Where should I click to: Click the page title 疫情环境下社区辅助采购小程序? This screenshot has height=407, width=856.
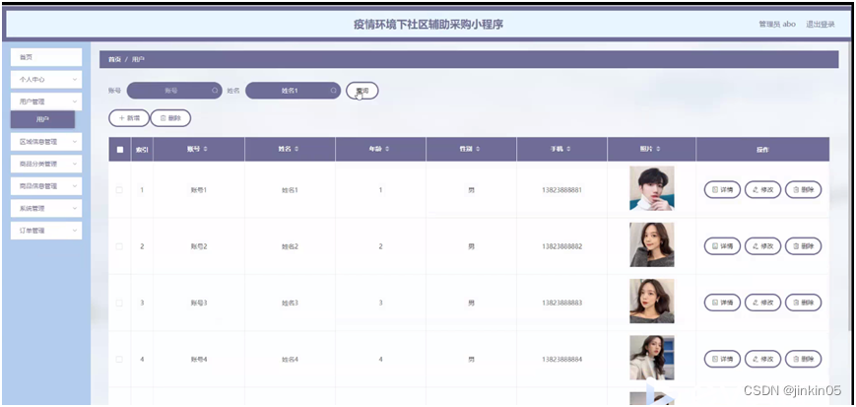pyautogui.click(x=428, y=25)
